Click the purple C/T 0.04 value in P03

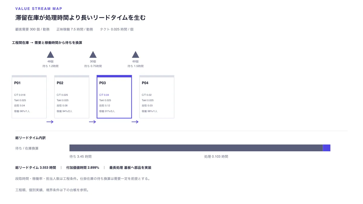click(104, 95)
